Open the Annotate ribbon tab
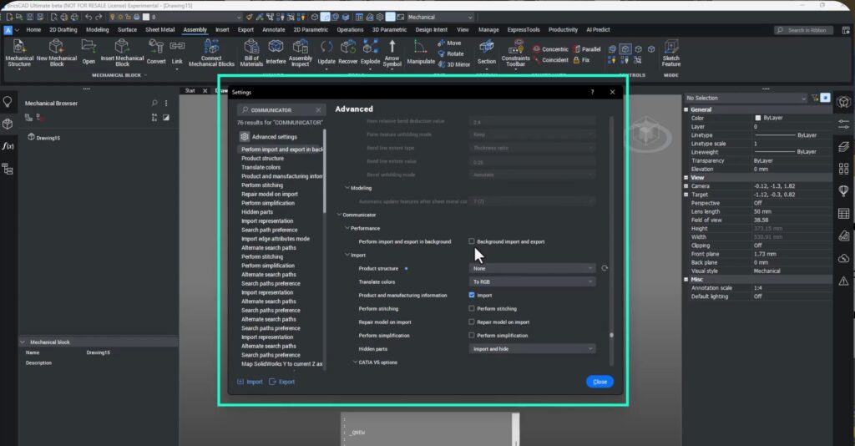 click(x=274, y=30)
